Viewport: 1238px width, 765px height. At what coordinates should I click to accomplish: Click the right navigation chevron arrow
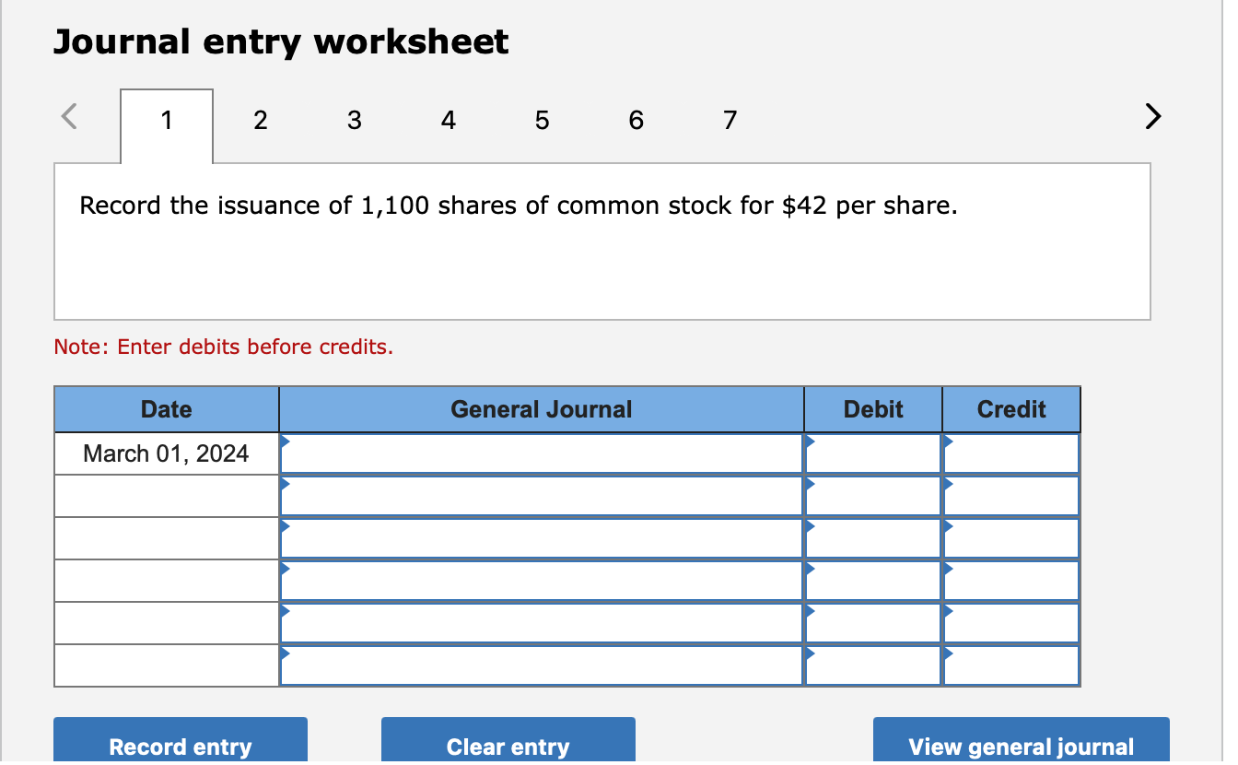(x=1151, y=117)
